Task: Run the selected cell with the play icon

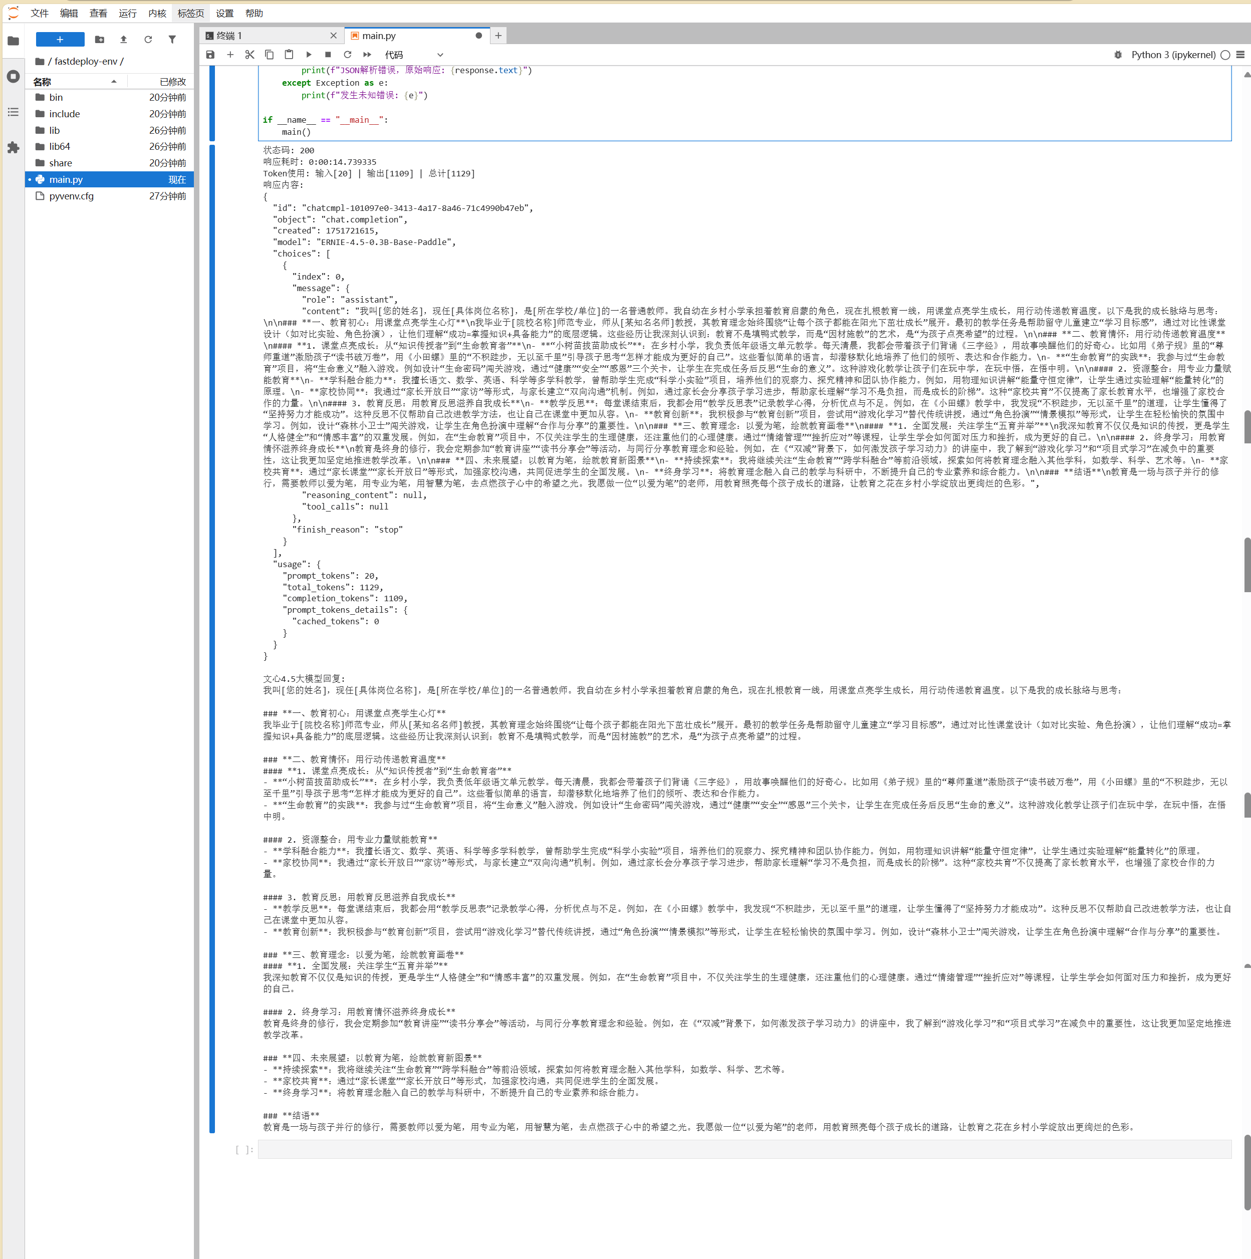Action: pos(309,55)
